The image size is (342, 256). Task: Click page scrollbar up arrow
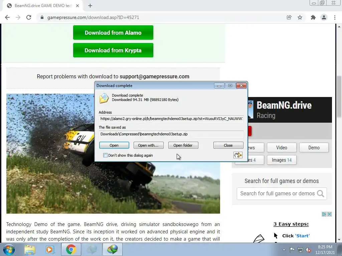(x=339, y=27)
